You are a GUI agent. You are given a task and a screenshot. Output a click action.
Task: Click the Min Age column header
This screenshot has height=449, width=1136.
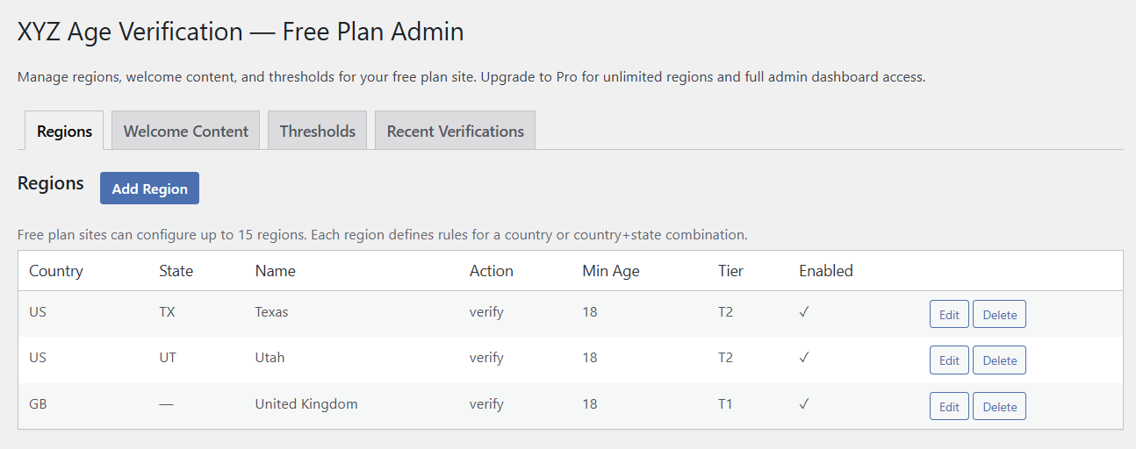pyautogui.click(x=610, y=271)
